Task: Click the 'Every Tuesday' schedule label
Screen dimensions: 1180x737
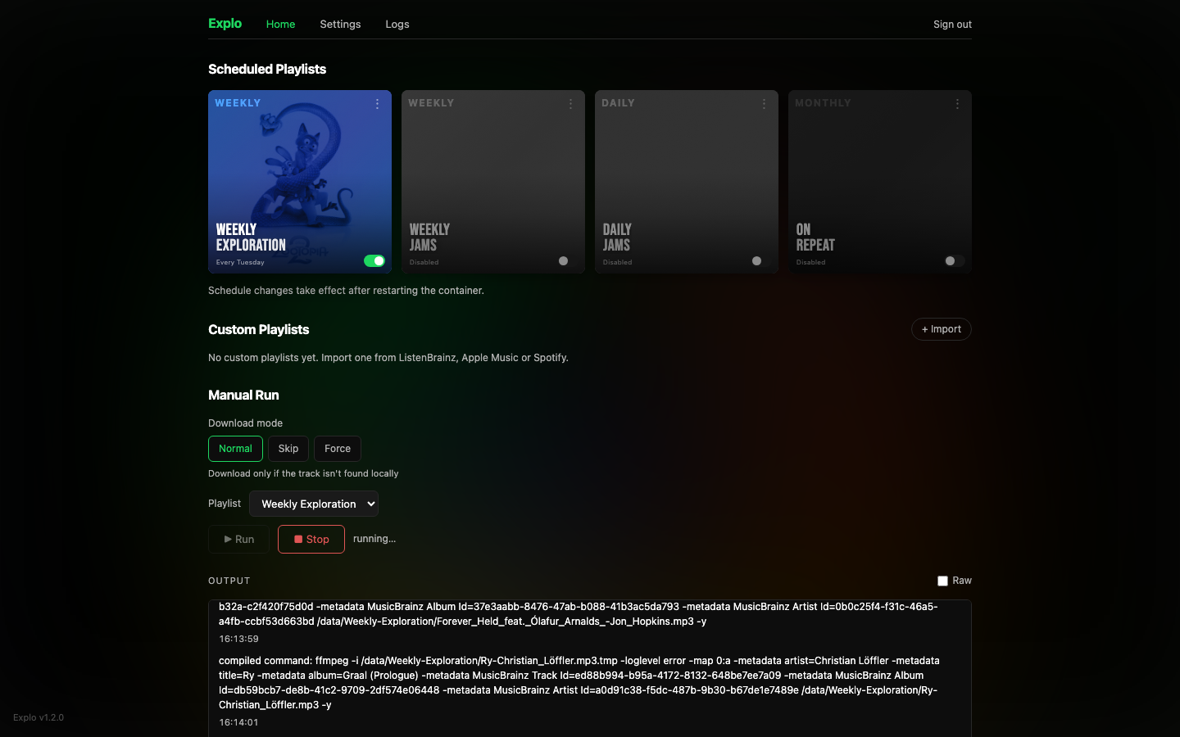Action: coord(240,262)
